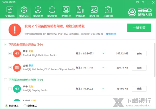Select the 最新模式 radio option
Viewport: 156px width, 109px height.
[x=25, y=106]
